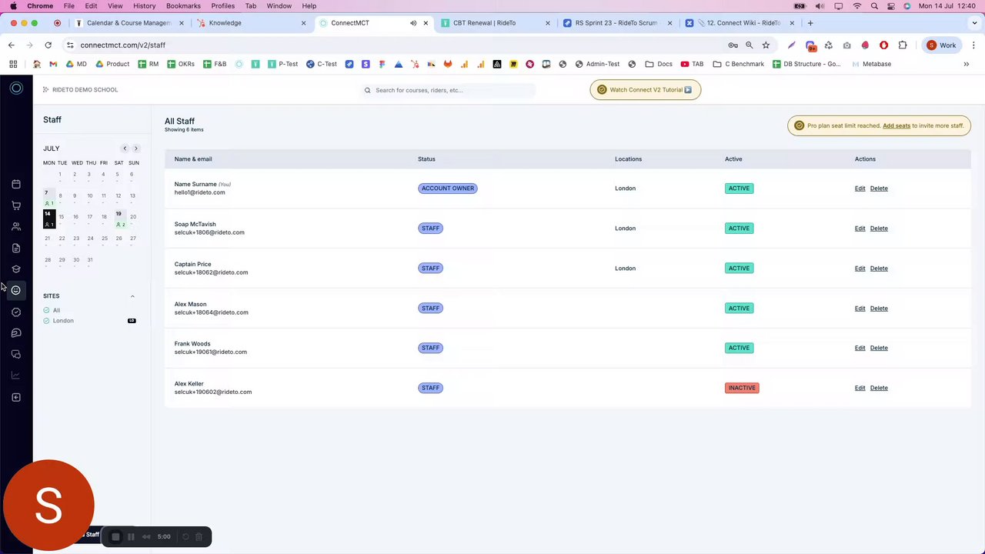
Task: Click the ConnectMCT circle logo
Action: 16,88
